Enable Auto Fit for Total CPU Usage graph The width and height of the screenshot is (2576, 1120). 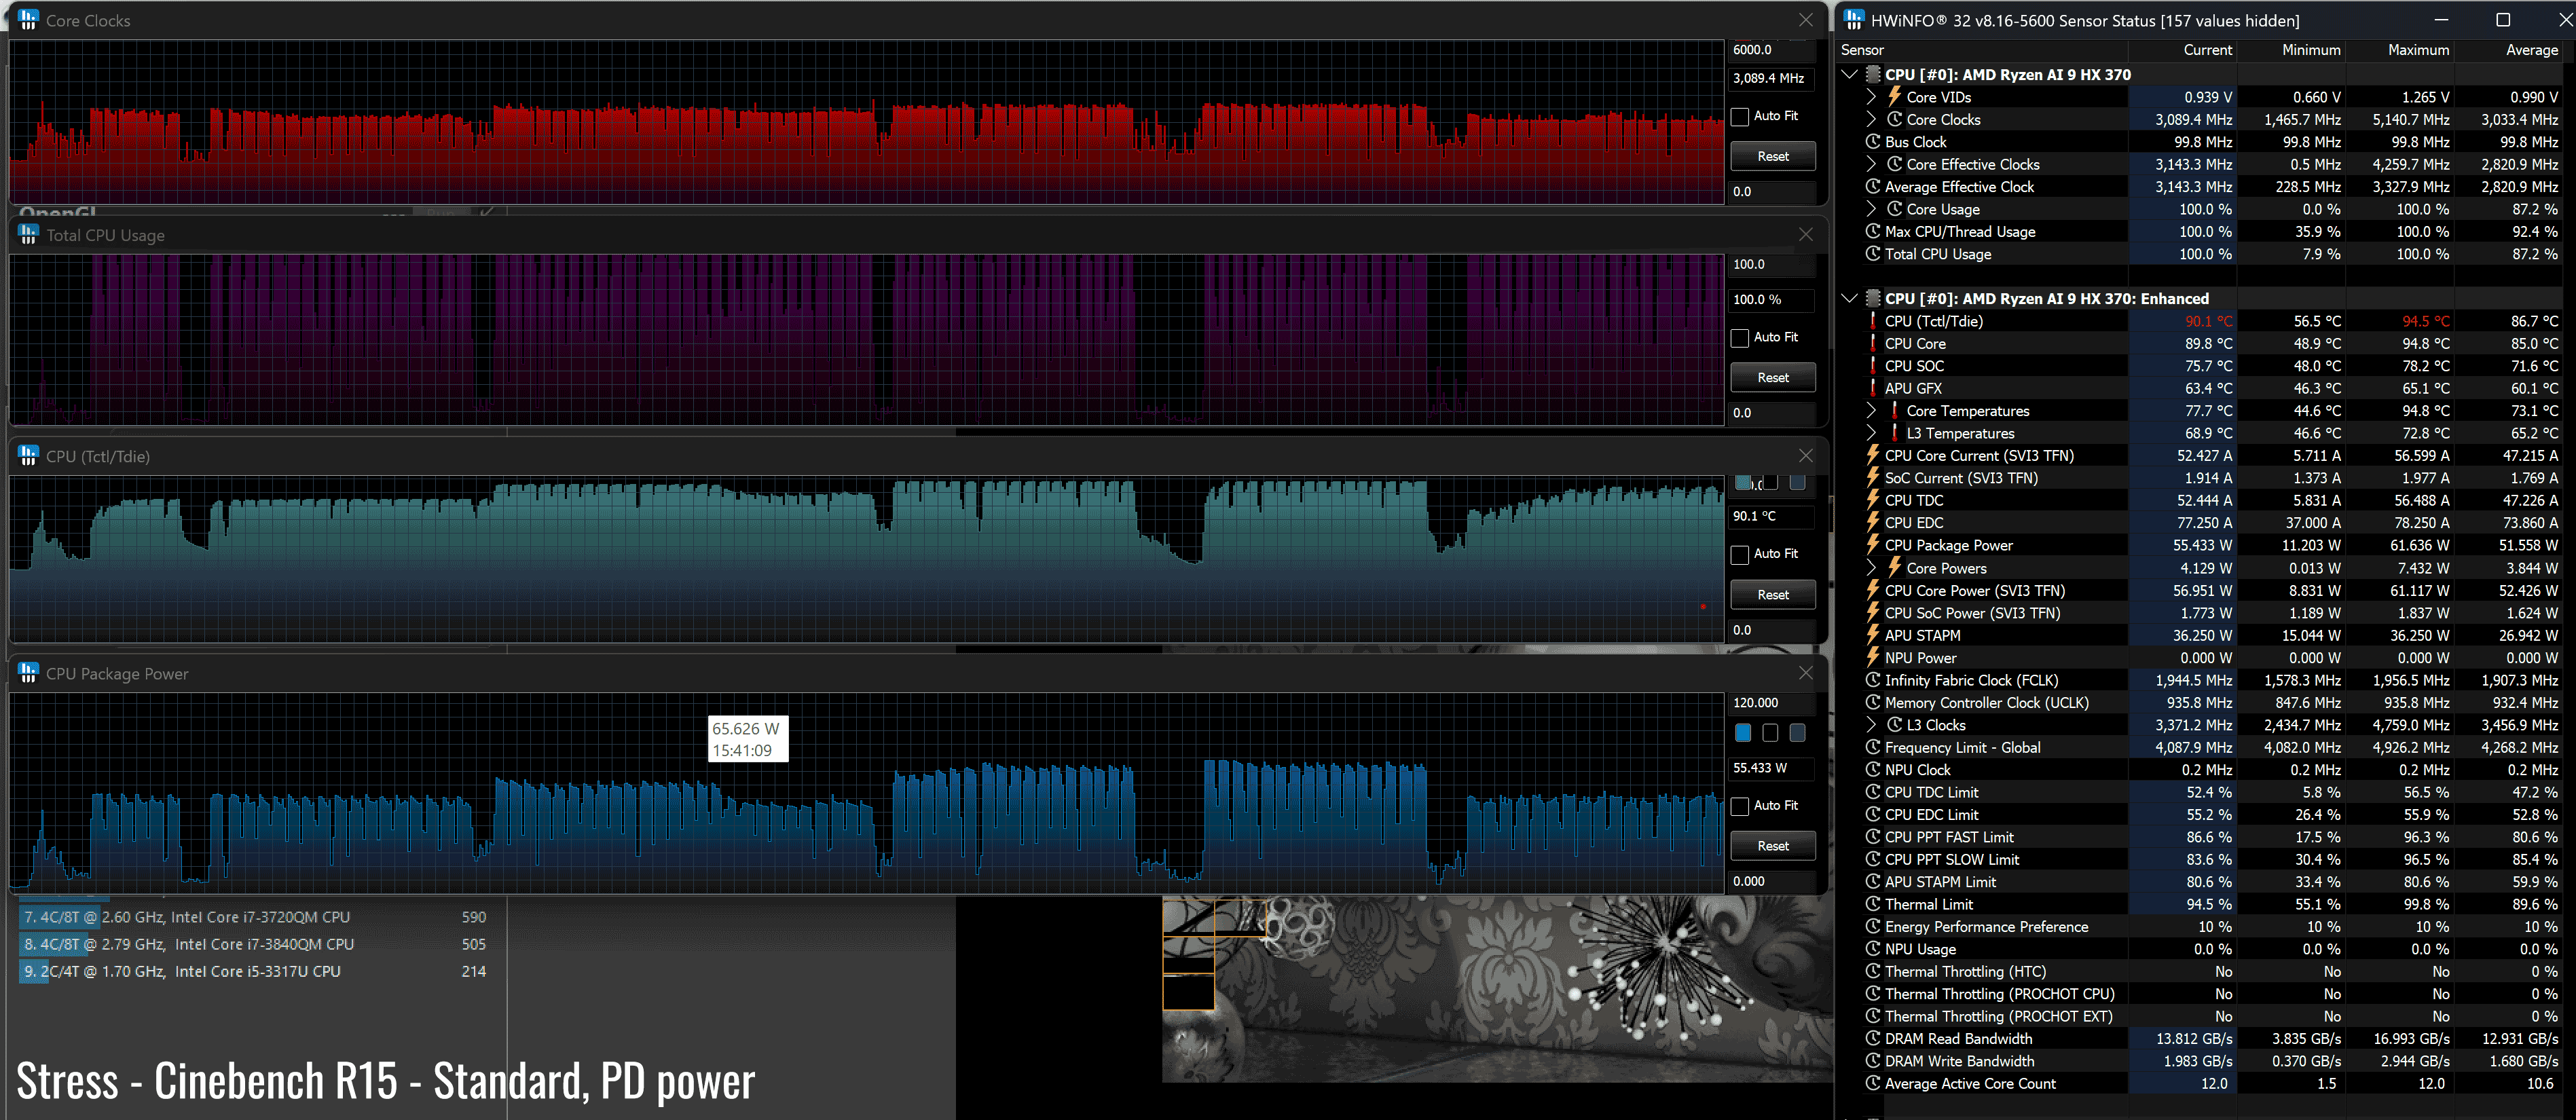pos(1740,338)
